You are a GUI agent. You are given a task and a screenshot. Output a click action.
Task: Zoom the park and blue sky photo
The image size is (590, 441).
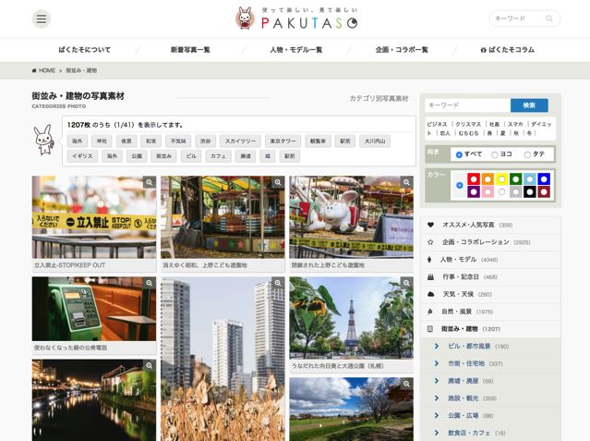[x=406, y=384]
